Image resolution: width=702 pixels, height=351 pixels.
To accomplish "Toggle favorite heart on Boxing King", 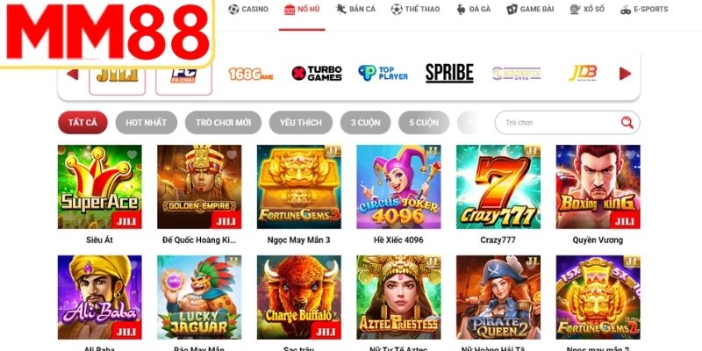I will coord(630,155).
